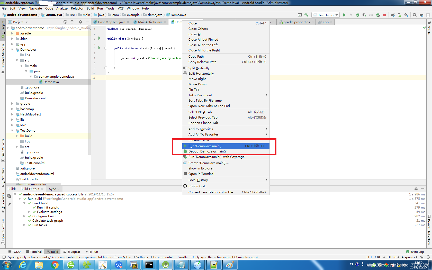The image size is (432, 270).
Task: Expand Evaluate settings node
Action: [29, 212]
